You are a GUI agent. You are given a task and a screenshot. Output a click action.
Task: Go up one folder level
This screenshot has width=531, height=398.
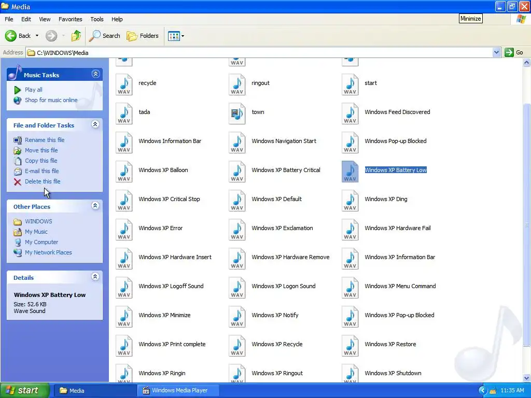76,36
